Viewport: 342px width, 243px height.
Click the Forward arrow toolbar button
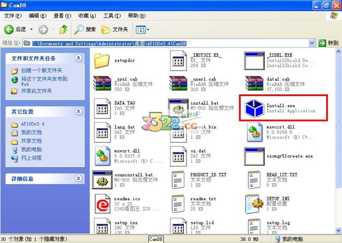43,29
